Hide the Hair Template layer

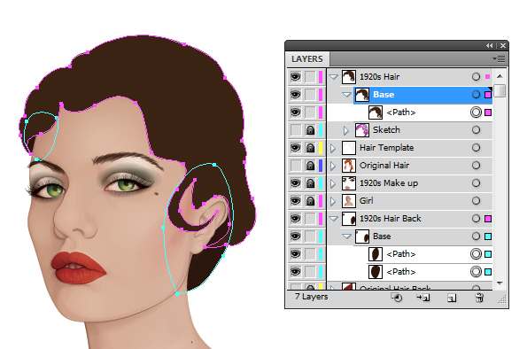(x=296, y=148)
